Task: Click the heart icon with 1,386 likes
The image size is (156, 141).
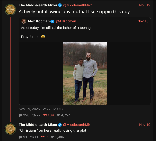Action: [x=52, y=137]
